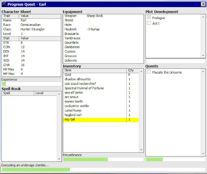
Task: Select Spectral Hymnal of Fortune item
Action: [101, 88]
